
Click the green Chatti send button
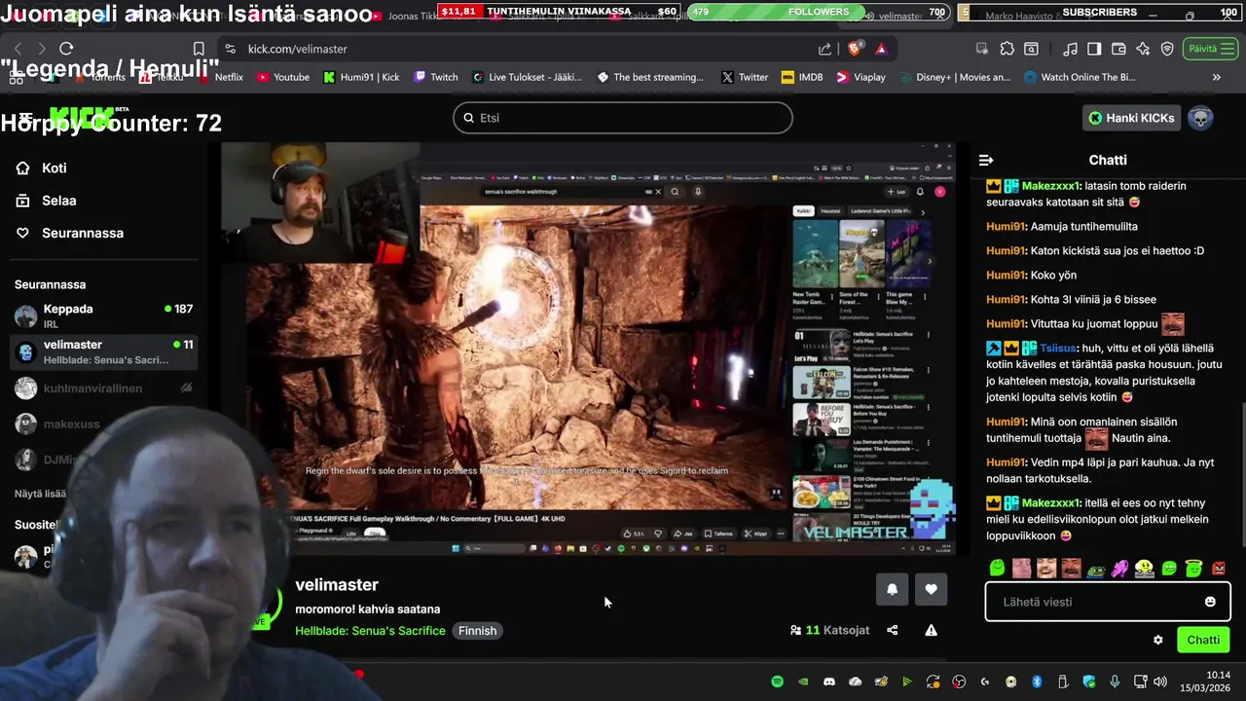1203,640
